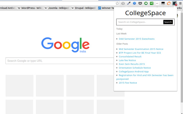
Task: Click the Google India logo
Action: pos(65,45)
